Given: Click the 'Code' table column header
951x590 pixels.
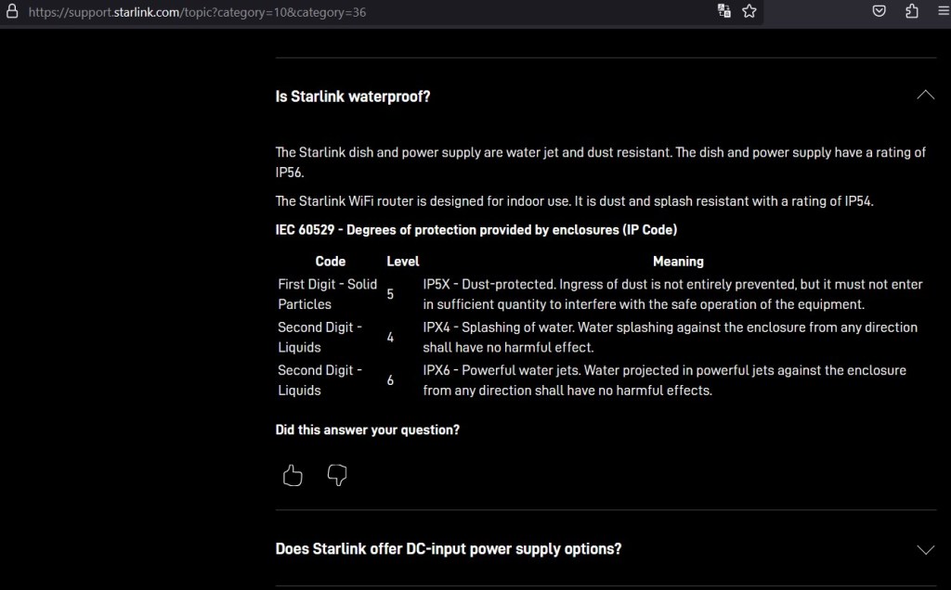Looking at the screenshot, I should 331,262.
